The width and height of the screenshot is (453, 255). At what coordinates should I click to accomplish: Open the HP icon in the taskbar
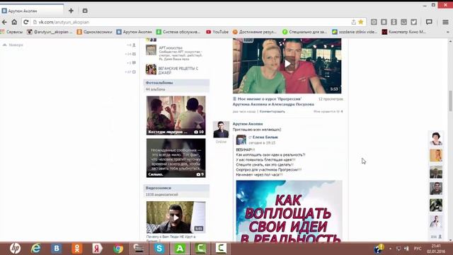[x=15, y=249]
